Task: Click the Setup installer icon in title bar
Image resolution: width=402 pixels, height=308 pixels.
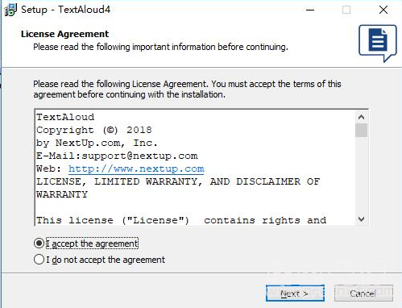Action: click(x=10, y=10)
